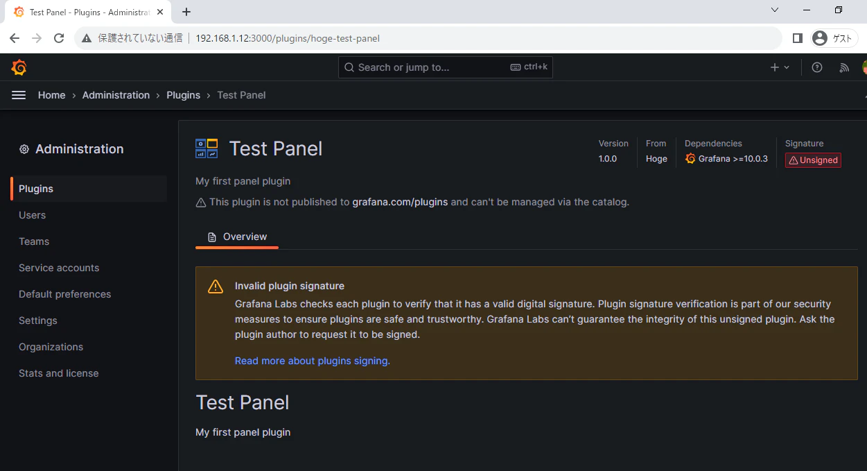Click the Grafana >=10.0.3 dependency text

coord(733,159)
